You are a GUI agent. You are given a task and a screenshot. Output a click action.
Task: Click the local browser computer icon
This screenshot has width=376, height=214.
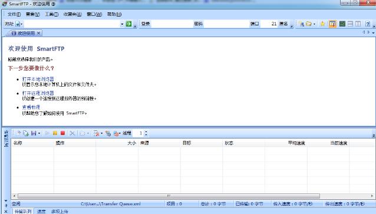[302, 24]
